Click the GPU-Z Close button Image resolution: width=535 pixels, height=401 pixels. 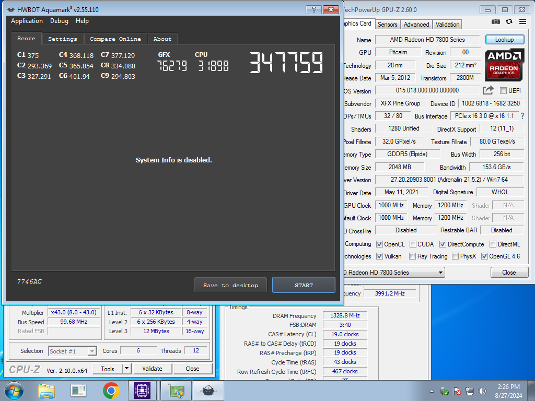[x=509, y=273]
